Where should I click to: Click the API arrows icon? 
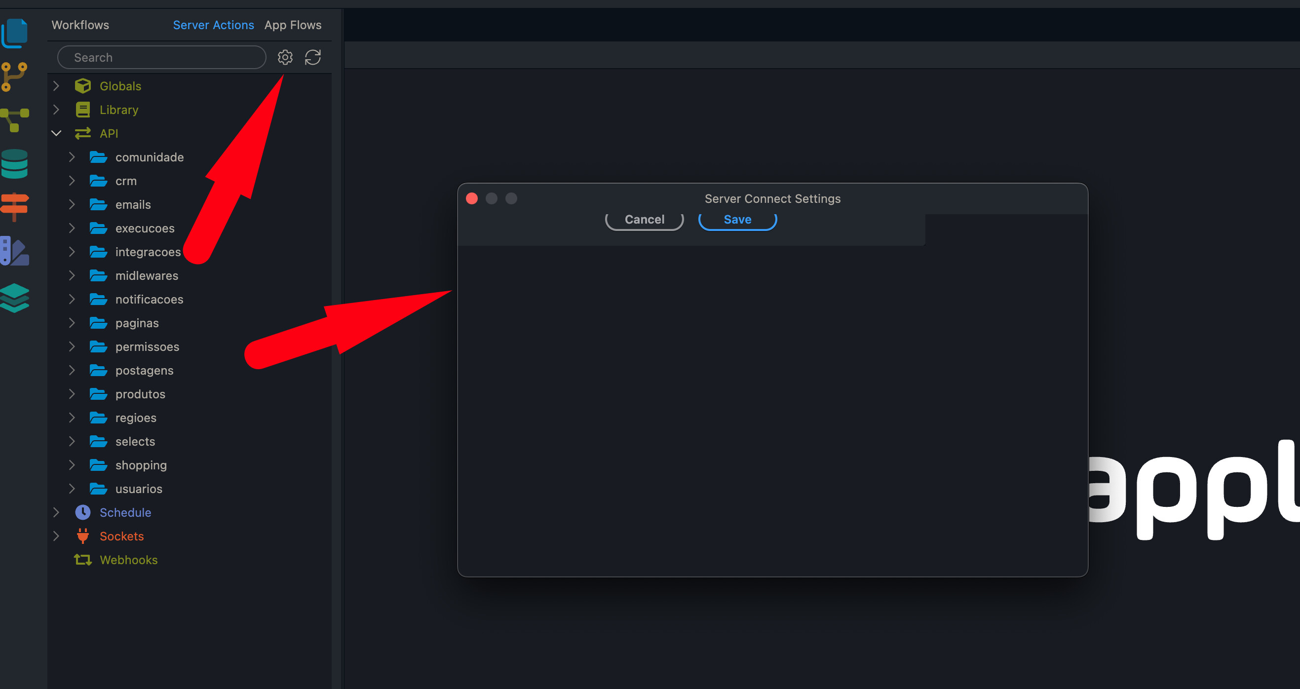coord(83,133)
